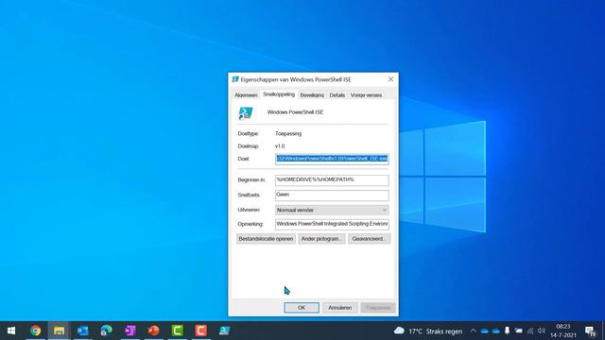Click the Show desktop strip on taskbar
Viewport: 605px width, 340px height.
(603, 331)
